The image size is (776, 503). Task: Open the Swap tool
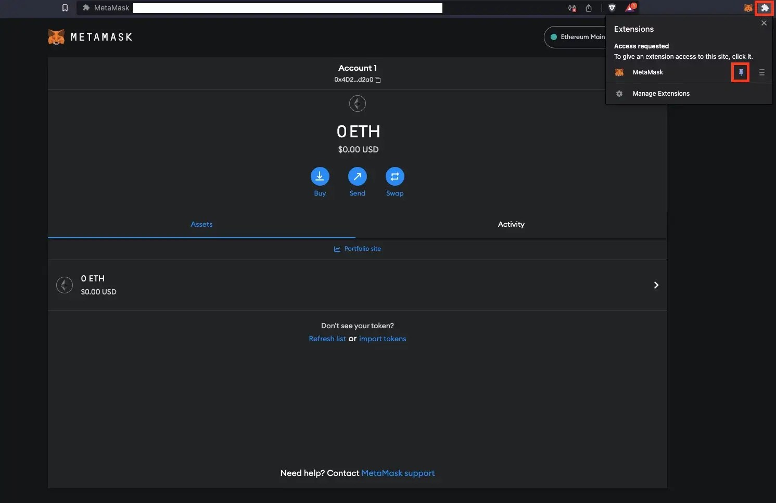(x=395, y=176)
